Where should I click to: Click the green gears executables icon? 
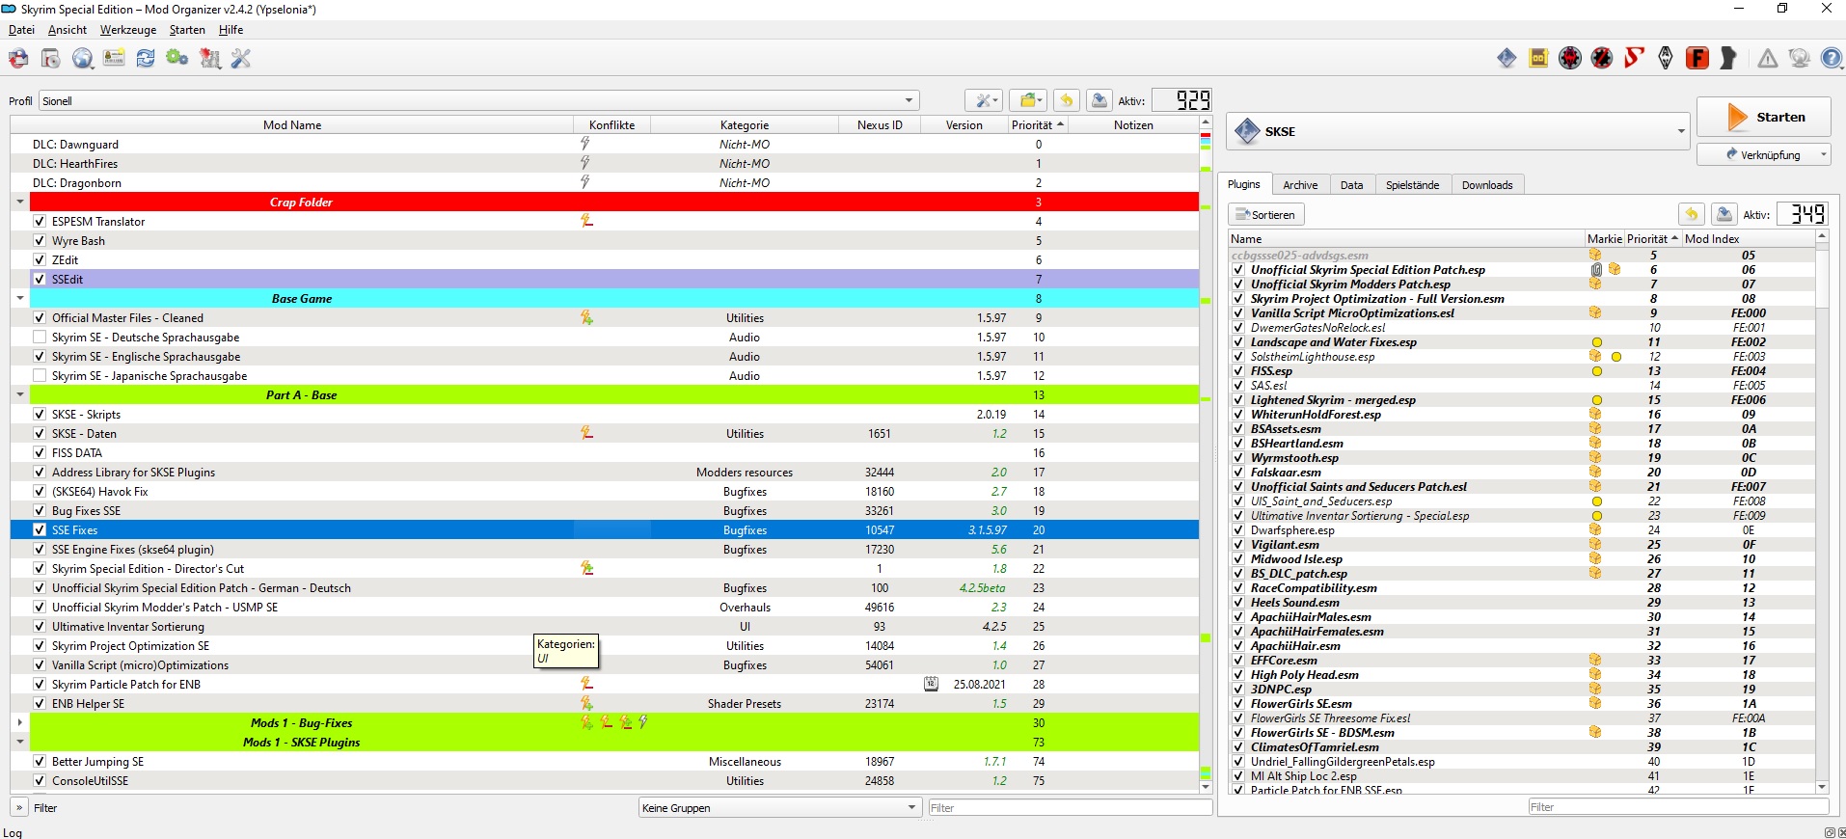177,59
